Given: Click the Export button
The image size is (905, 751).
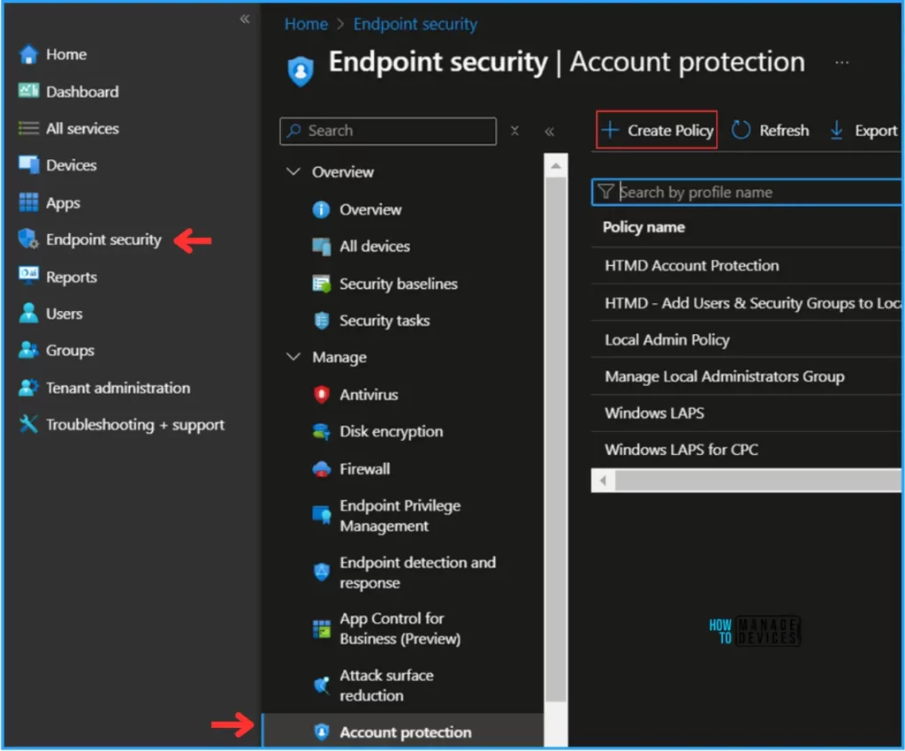Looking at the screenshot, I should click(x=864, y=131).
